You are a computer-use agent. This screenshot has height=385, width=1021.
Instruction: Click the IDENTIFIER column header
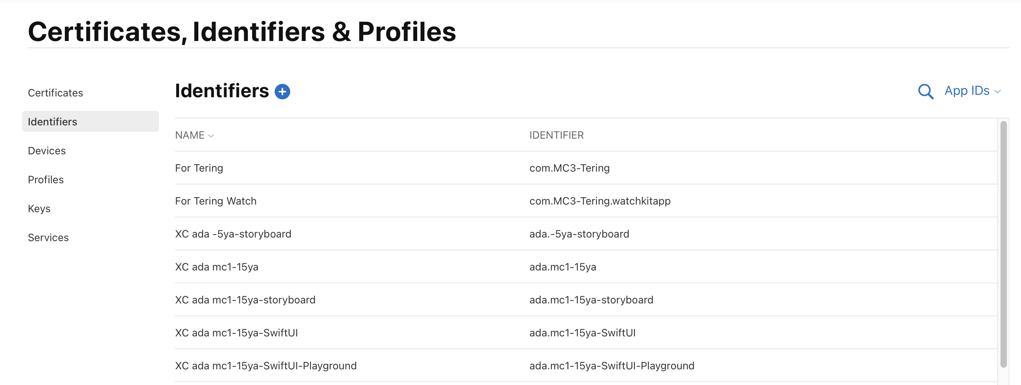click(x=556, y=135)
